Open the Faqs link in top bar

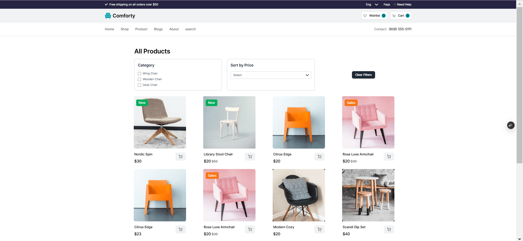(x=387, y=5)
